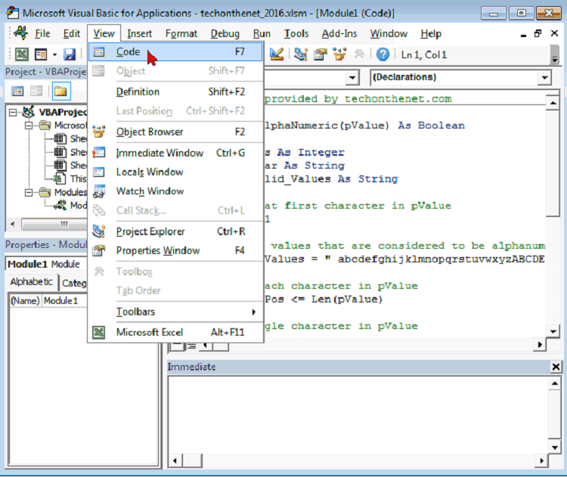Collapse the Modules folder node
The height and width of the screenshot is (477, 567).
[29, 193]
